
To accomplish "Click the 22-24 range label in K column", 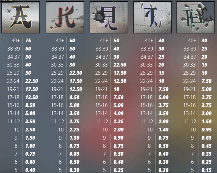I will pyautogui.click(x=57, y=81).
